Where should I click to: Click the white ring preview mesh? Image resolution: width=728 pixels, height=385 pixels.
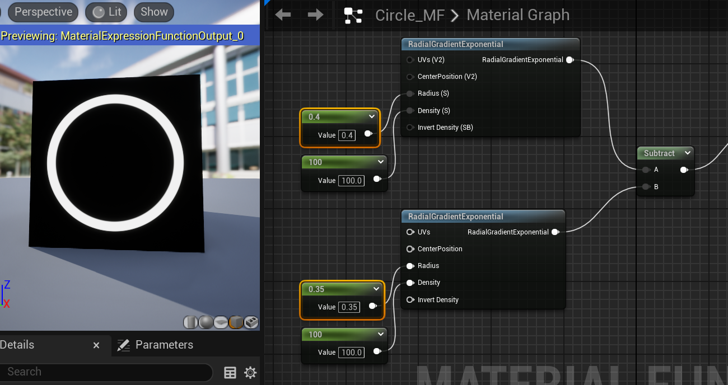(115, 163)
